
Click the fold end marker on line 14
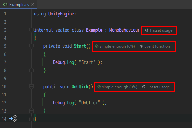31,119
